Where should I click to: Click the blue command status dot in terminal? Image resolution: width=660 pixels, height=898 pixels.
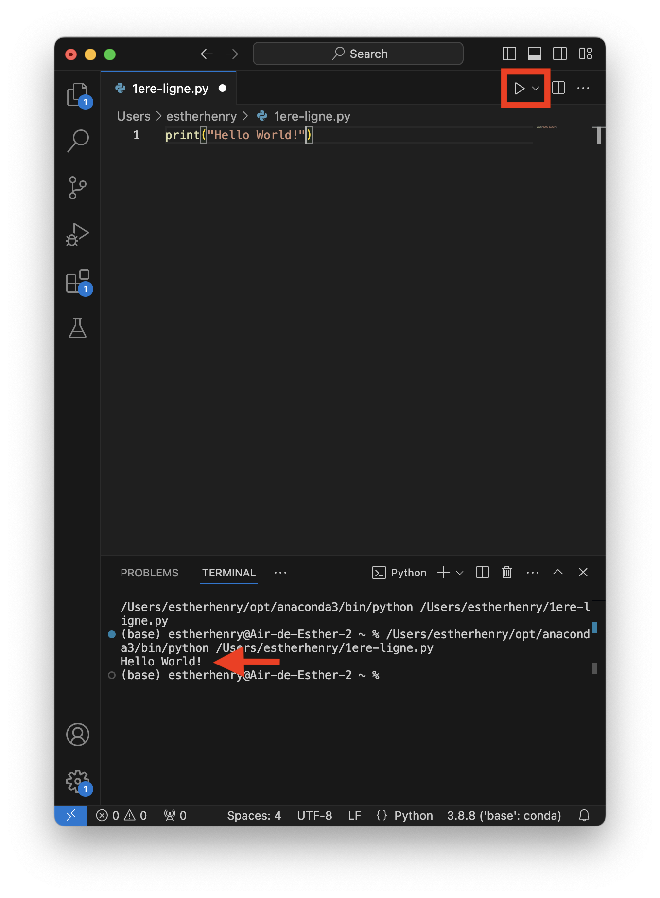[112, 634]
